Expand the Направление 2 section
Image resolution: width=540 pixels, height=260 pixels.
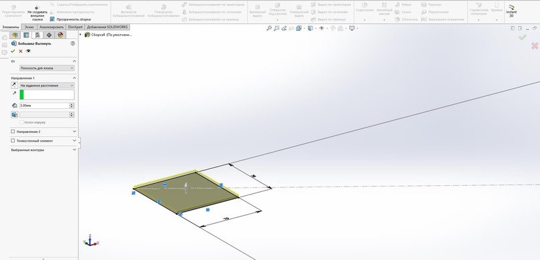(74, 132)
